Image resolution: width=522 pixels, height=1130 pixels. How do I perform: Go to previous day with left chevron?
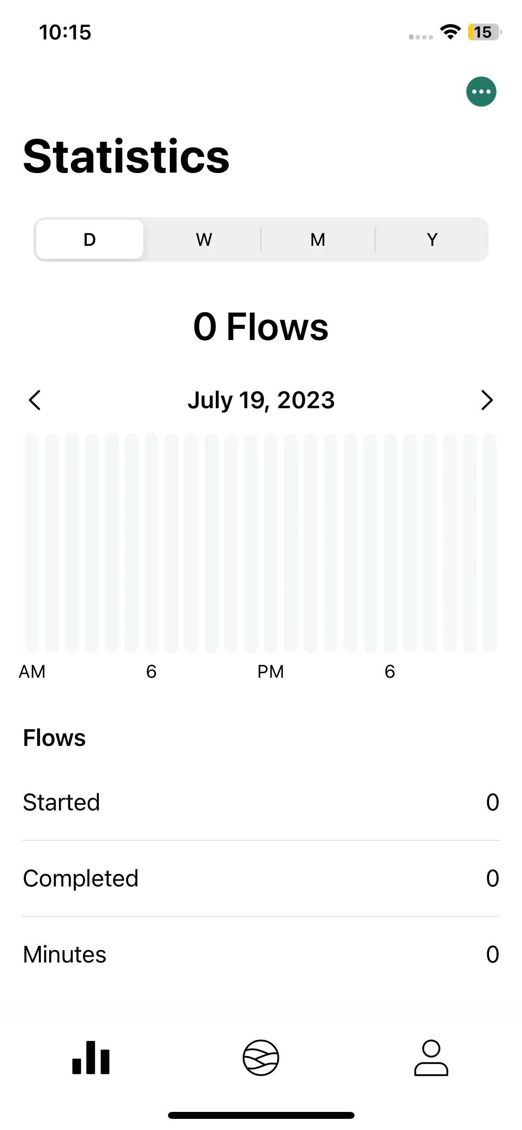[x=35, y=400]
